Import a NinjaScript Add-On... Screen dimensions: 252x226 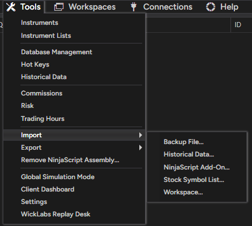pos(197,167)
